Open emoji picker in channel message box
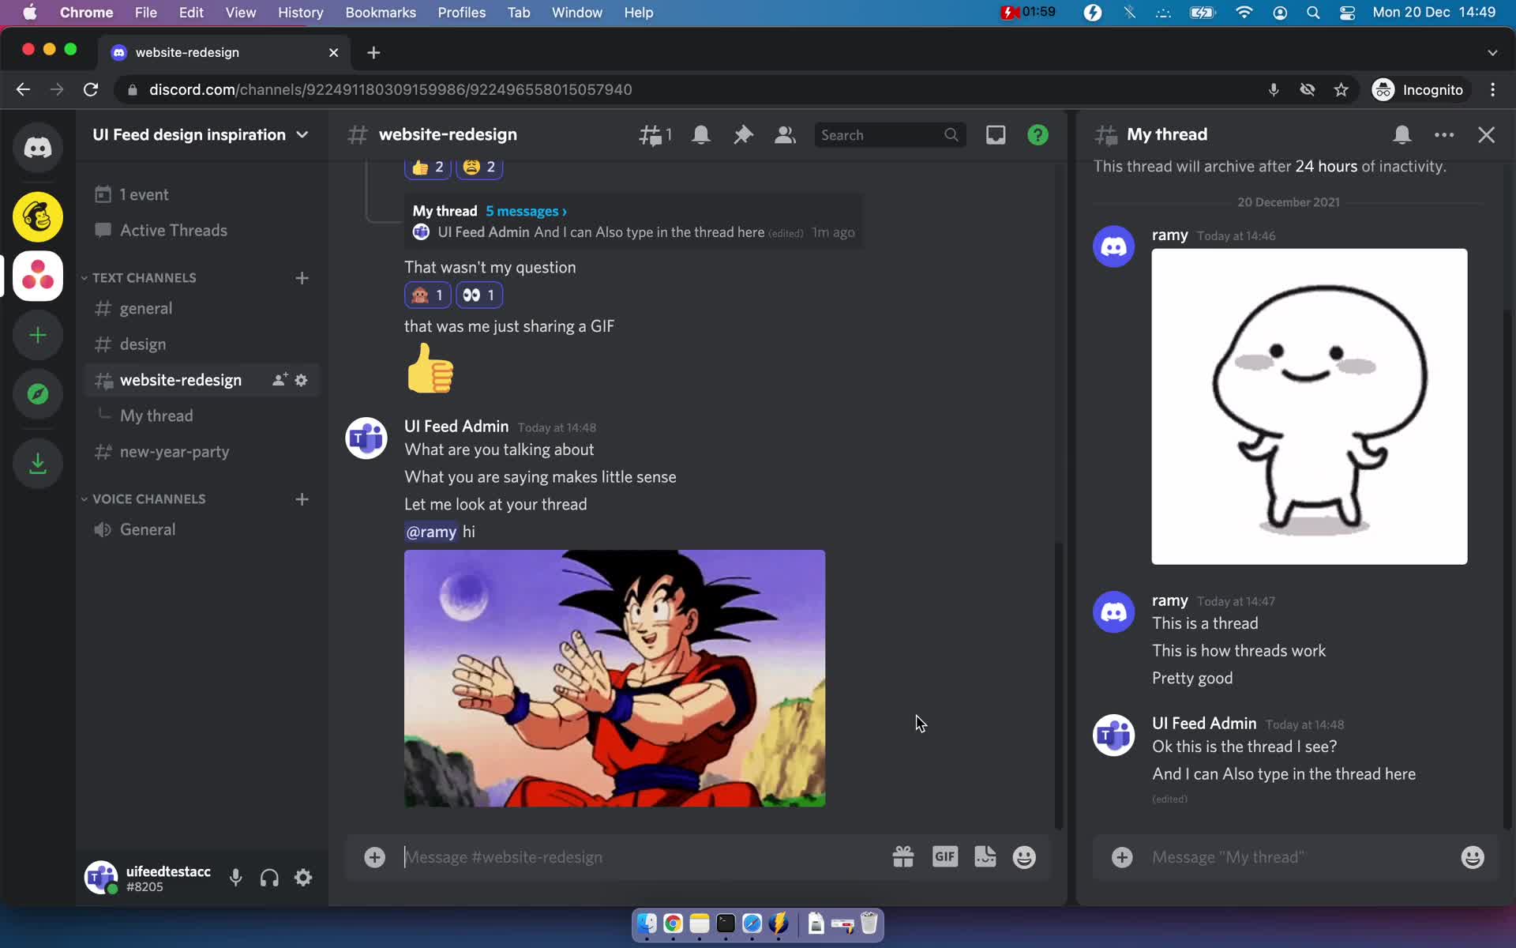Viewport: 1516px width, 948px height. [1024, 857]
